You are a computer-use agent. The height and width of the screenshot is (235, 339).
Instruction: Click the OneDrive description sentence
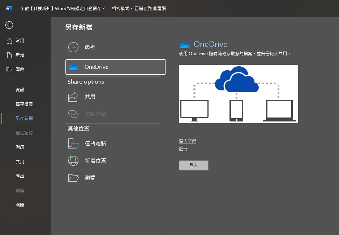coord(235,54)
